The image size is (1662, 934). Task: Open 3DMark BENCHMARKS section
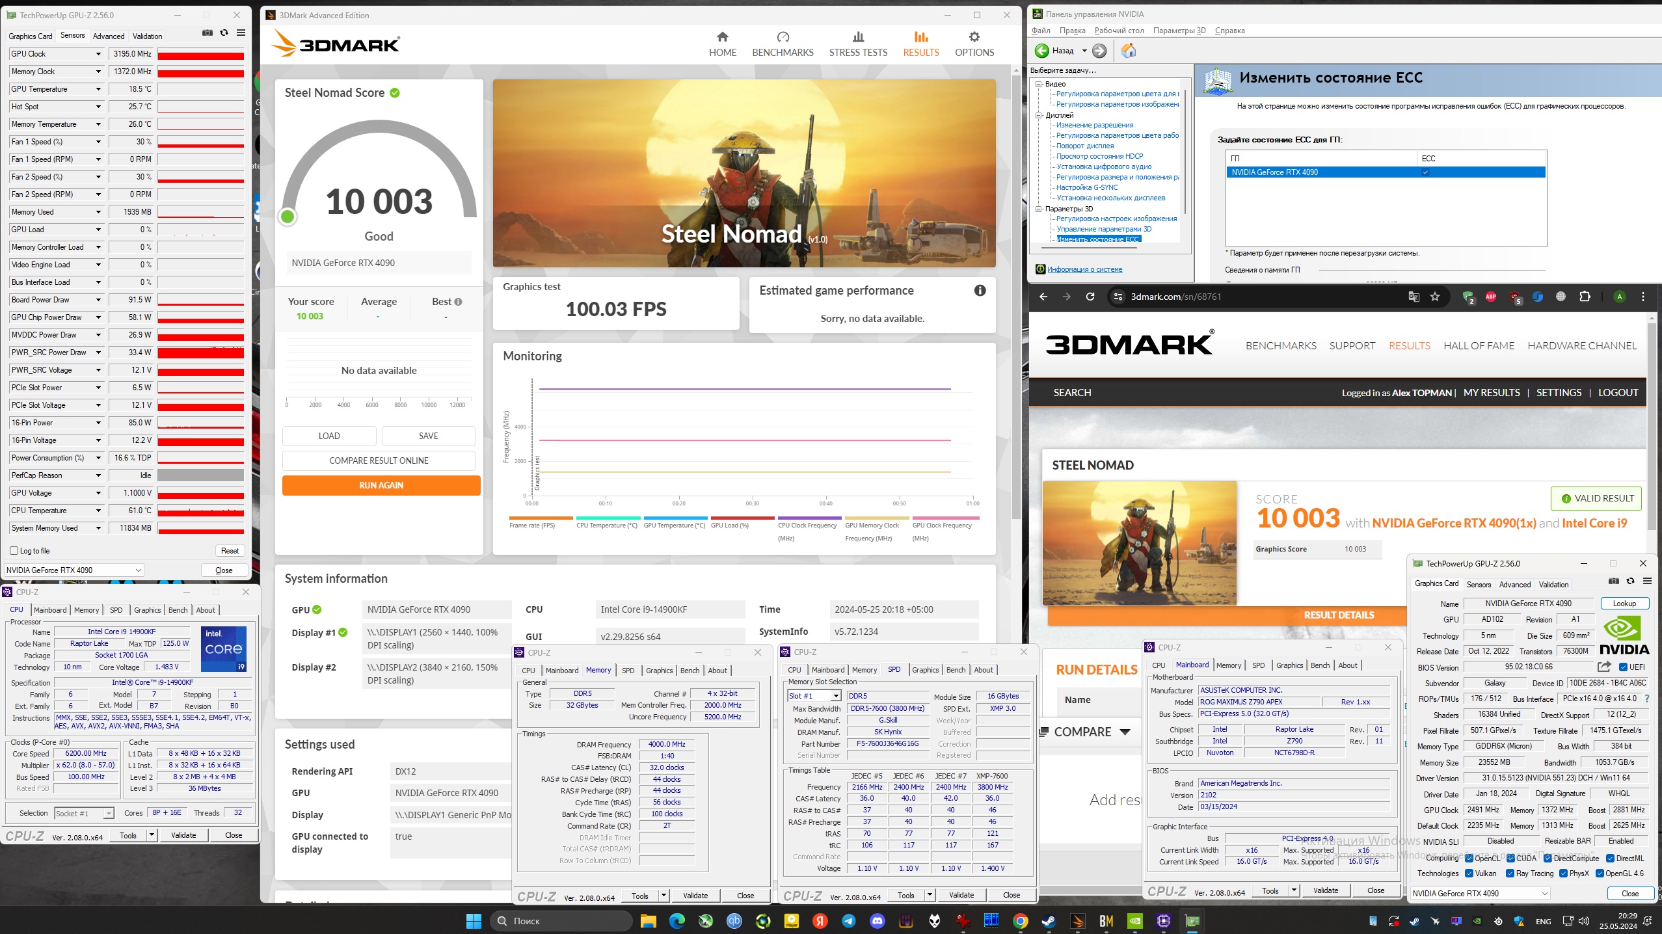(x=783, y=44)
